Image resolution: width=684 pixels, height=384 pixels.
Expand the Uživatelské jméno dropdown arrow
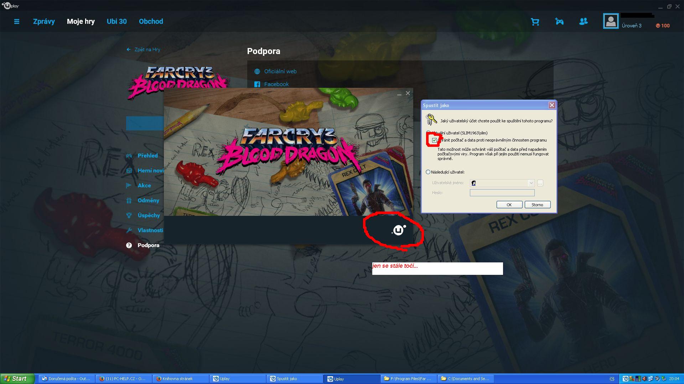pos(531,183)
